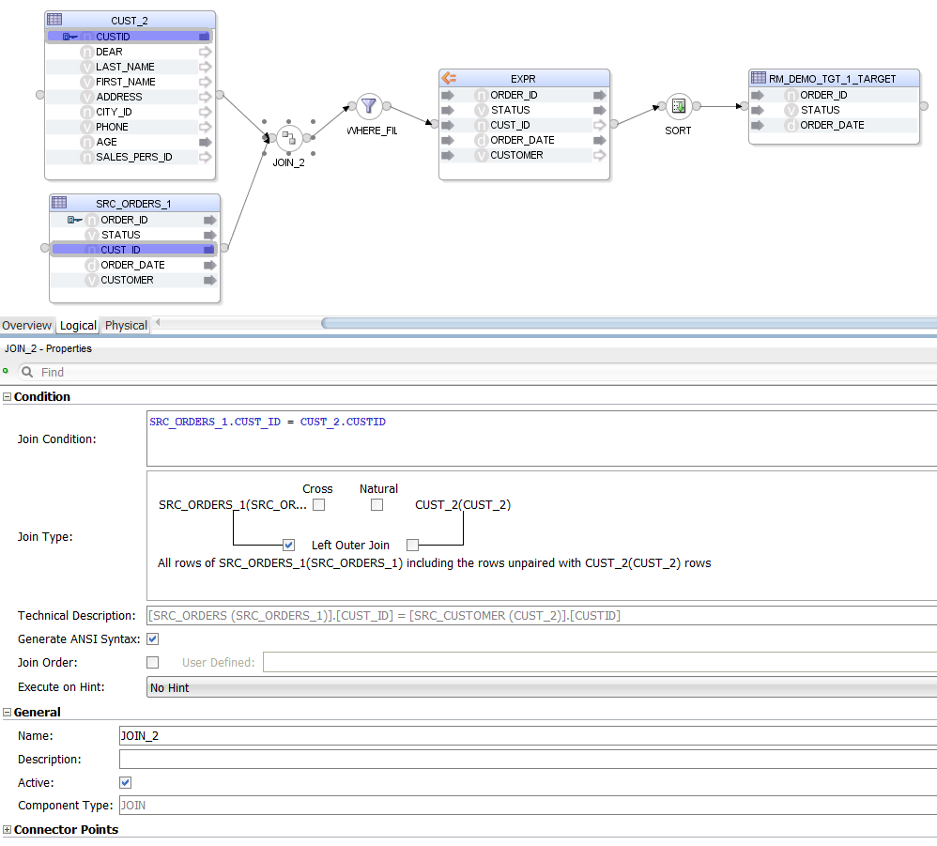937x846 pixels.
Task: Click input arrow of EXPR ORDER_ID
Action: point(448,95)
